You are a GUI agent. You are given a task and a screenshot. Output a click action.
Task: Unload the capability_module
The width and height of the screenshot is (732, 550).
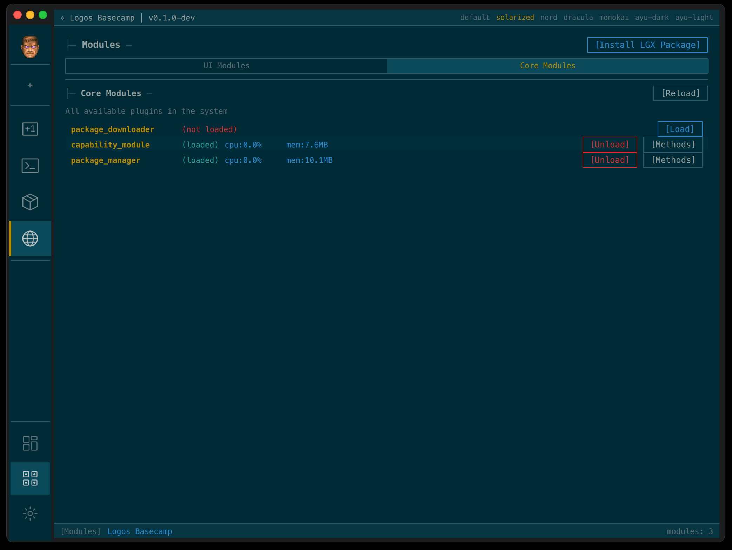[x=610, y=145]
